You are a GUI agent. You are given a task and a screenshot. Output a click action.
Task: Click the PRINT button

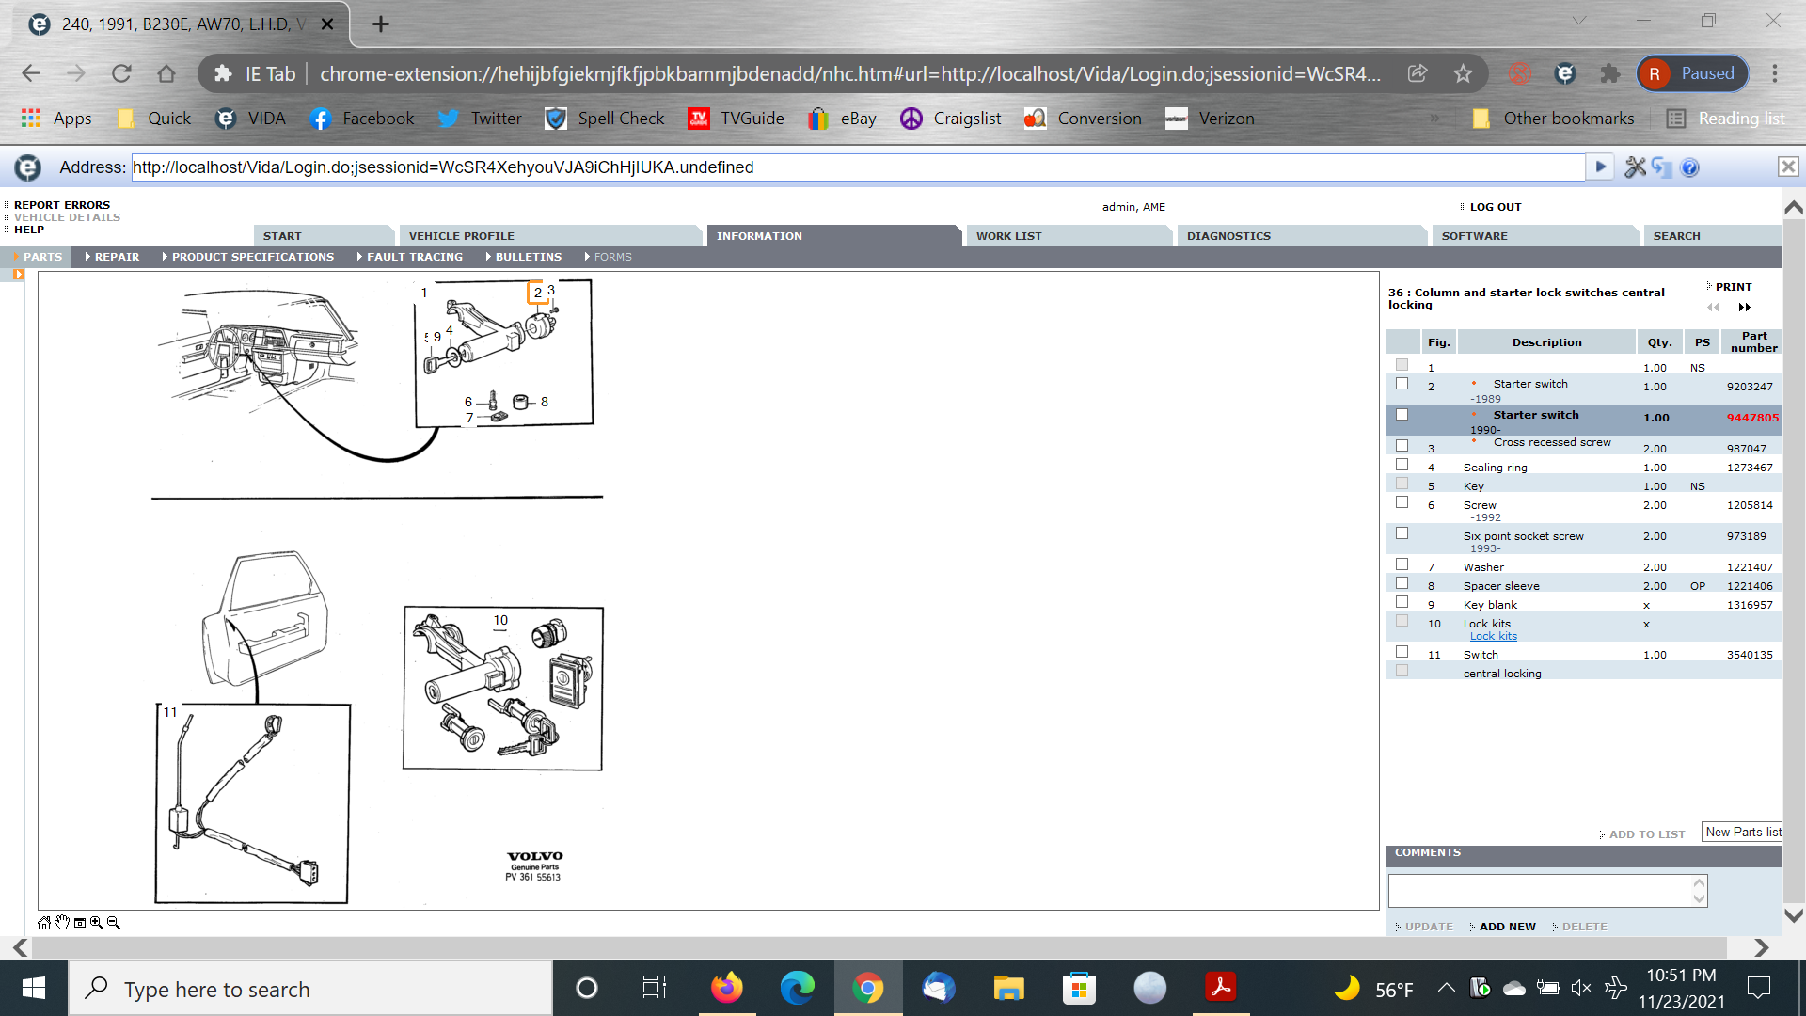point(1733,287)
